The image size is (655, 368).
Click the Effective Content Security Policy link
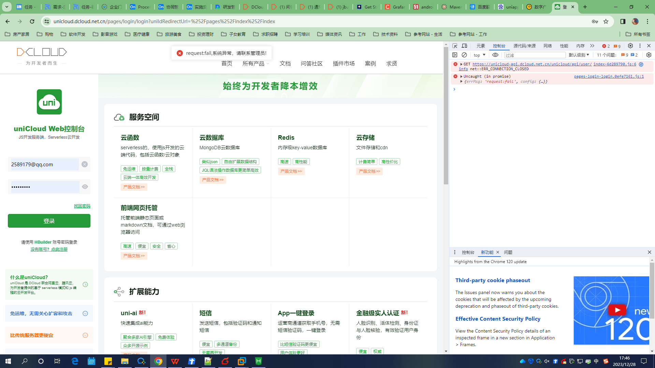tap(498, 319)
